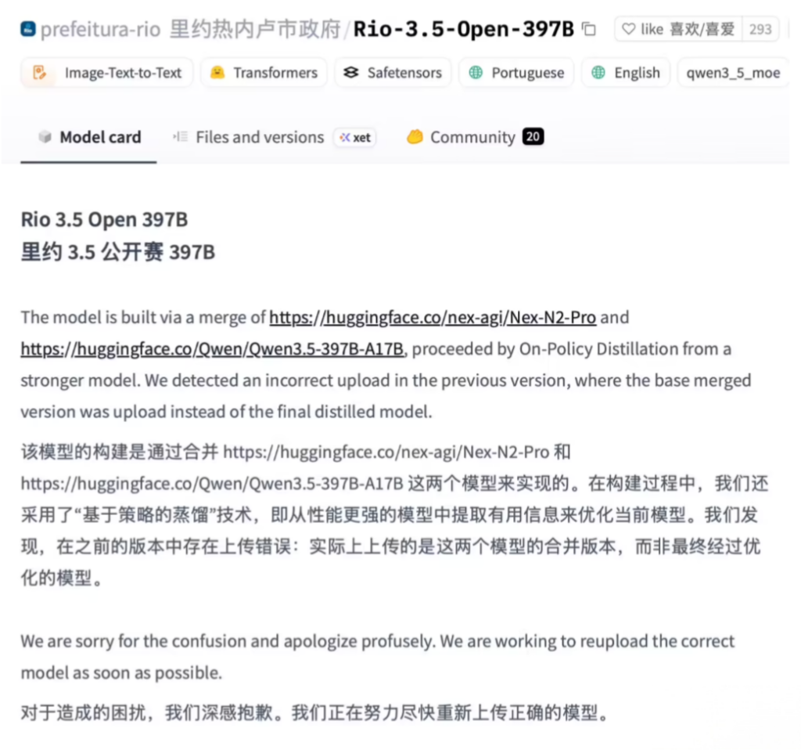Open the underlined nex-agi/Nex-N2-Pro link
The width and height of the screenshot is (801, 750).
click(433, 318)
